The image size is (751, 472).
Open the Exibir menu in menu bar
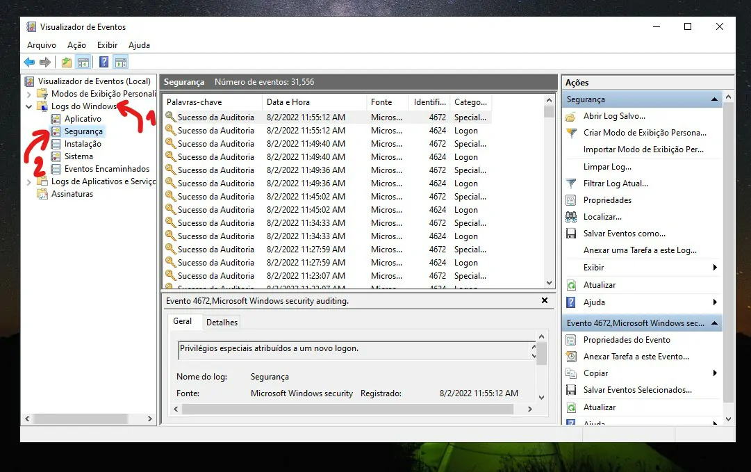click(107, 45)
